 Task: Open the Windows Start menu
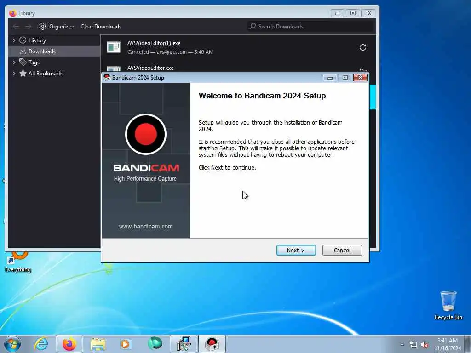(x=12, y=344)
